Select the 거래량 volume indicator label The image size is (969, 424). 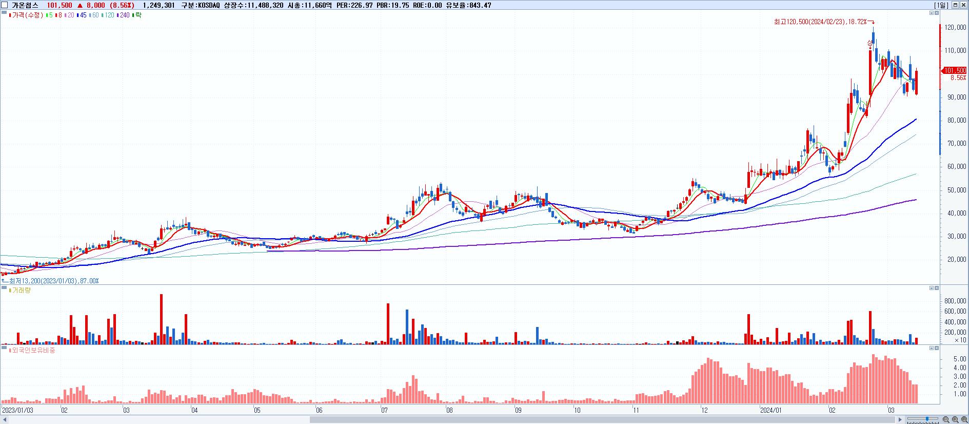pos(21,291)
